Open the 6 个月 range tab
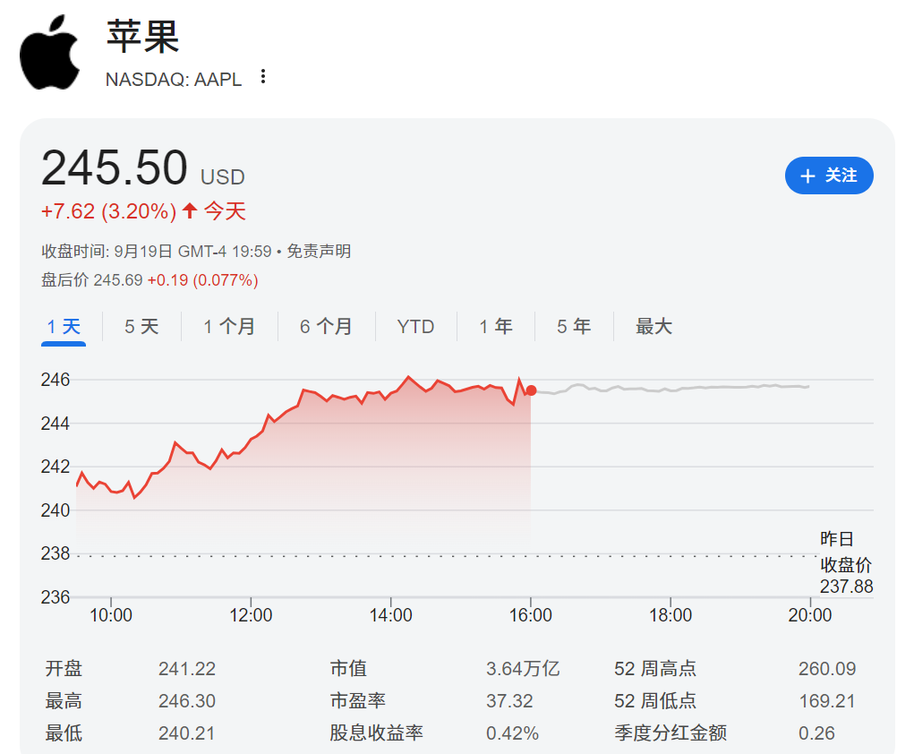This screenshot has width=914, height=754. click(x=326, y=327)
